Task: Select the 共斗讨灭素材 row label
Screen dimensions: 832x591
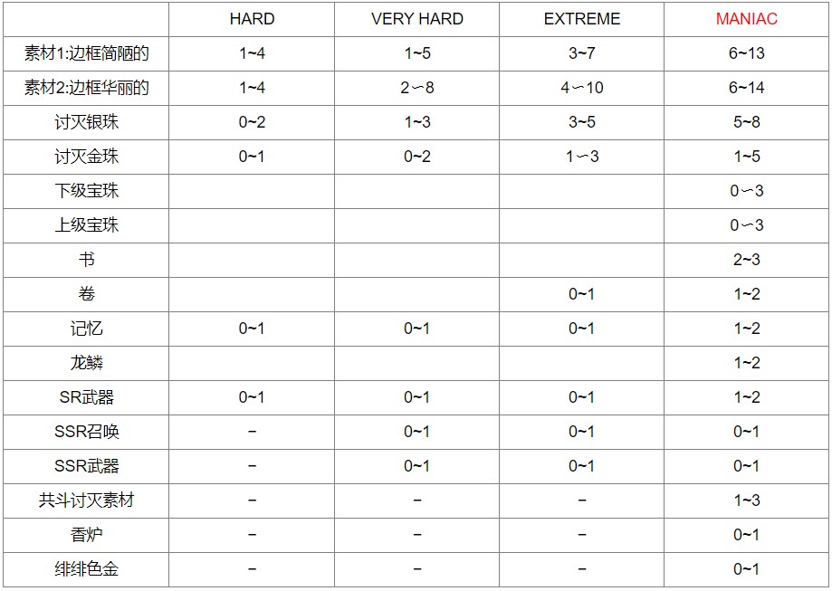Action: [x=87, y=500]
